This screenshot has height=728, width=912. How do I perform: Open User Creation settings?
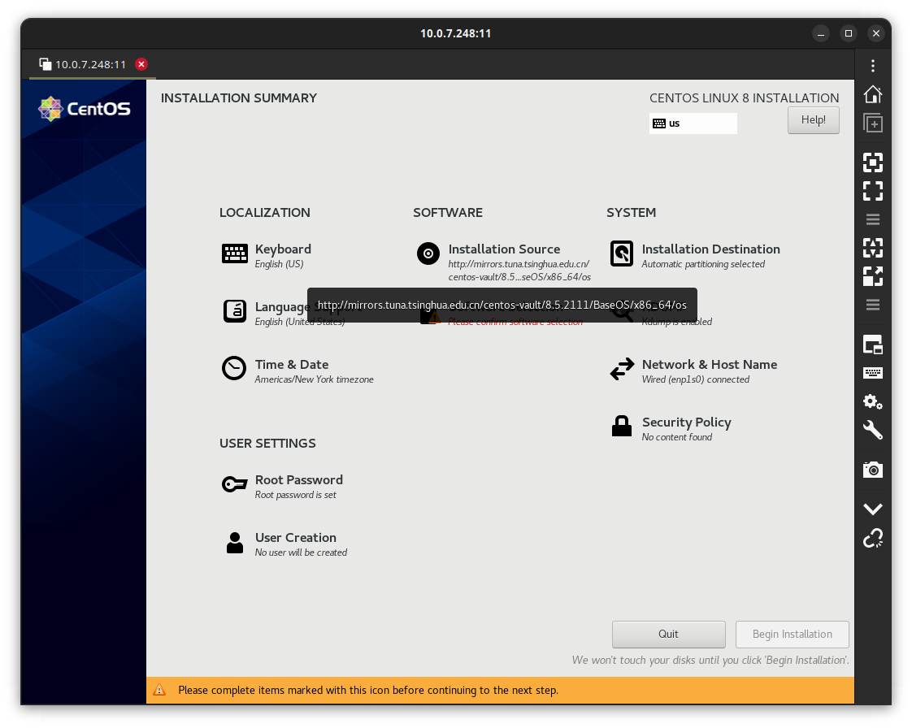pos(295,539)
